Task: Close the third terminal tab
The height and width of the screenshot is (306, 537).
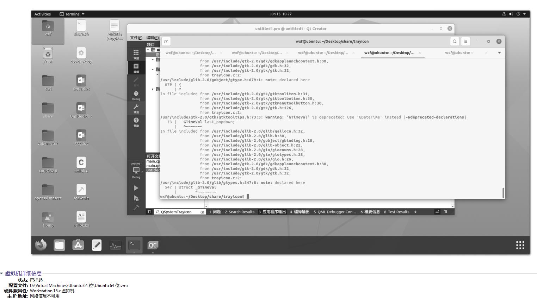Action: [x=353, y=53]
